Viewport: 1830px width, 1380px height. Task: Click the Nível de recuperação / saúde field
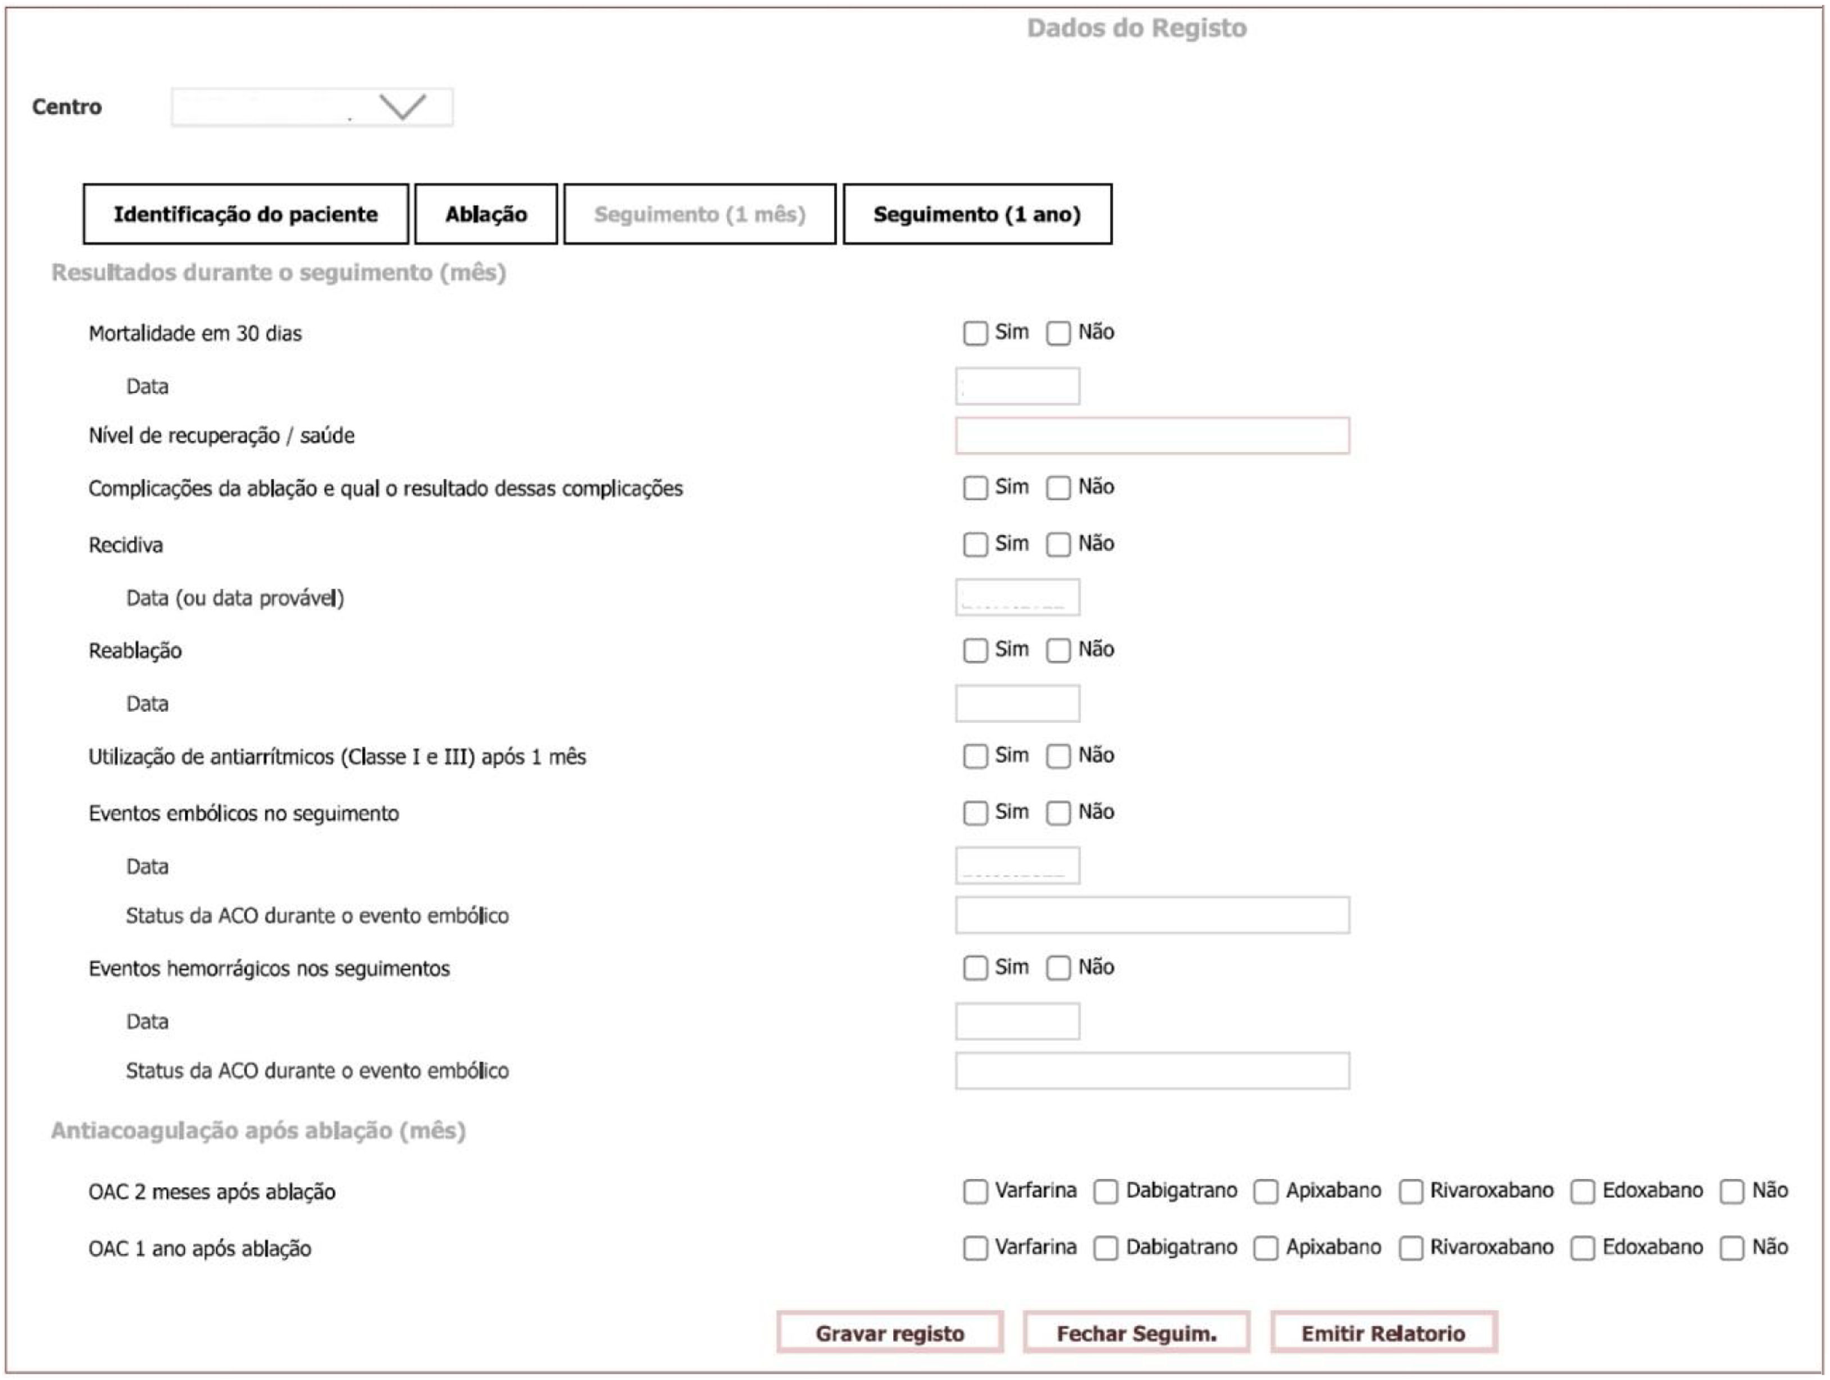(x=1151, y=436)
